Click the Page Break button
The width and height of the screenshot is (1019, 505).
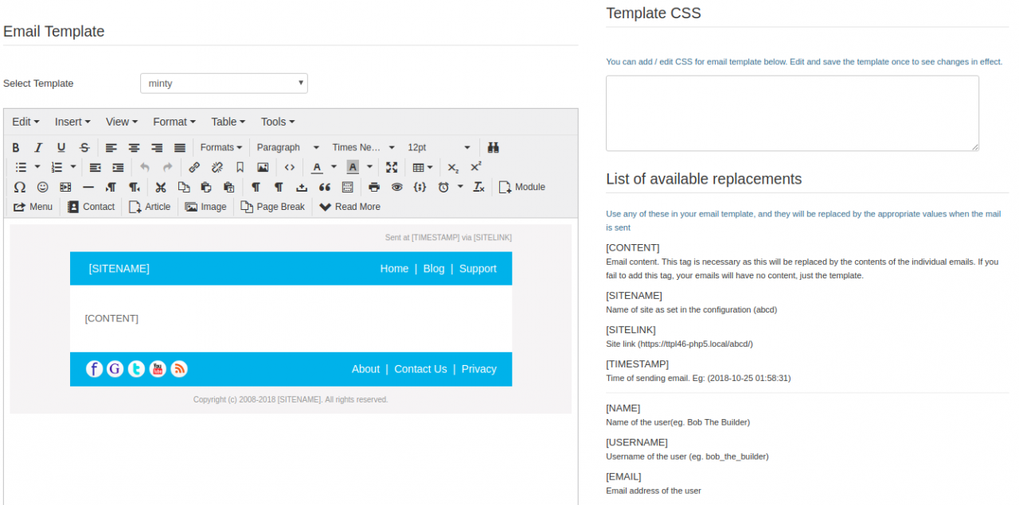pyautogui.click(x=272, y=207)
